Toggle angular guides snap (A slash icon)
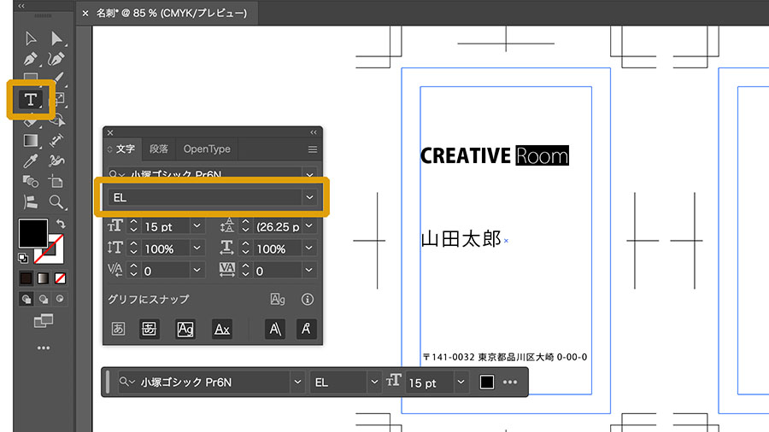The height and width of the screenshot is (432, 769). (x=275, y=329)
